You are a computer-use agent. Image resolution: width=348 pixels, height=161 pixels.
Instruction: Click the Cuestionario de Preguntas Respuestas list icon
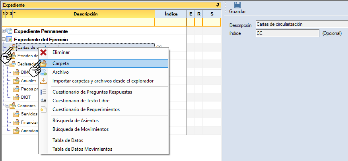tap(44, 92)
